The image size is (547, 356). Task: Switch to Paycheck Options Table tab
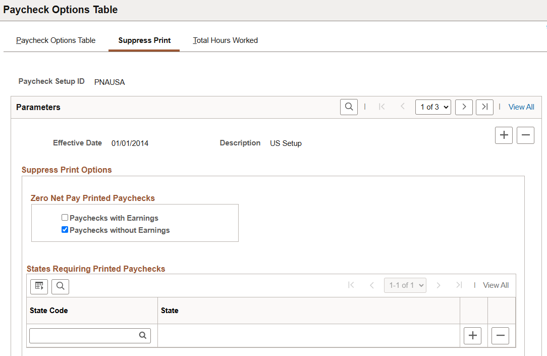pyautogui.click(x=56, y=40)
